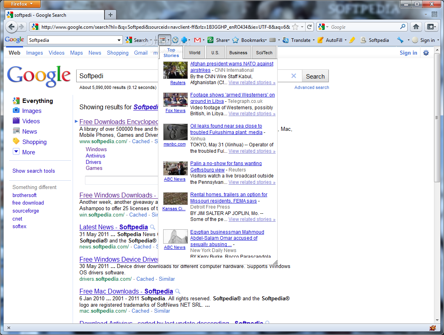Click the Palin story thumbnail

click(x=175, y=168)
